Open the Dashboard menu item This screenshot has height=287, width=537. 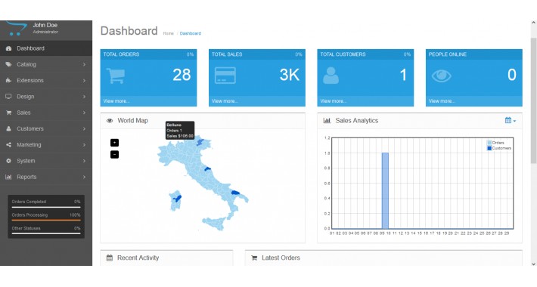(x=46, y=48)
